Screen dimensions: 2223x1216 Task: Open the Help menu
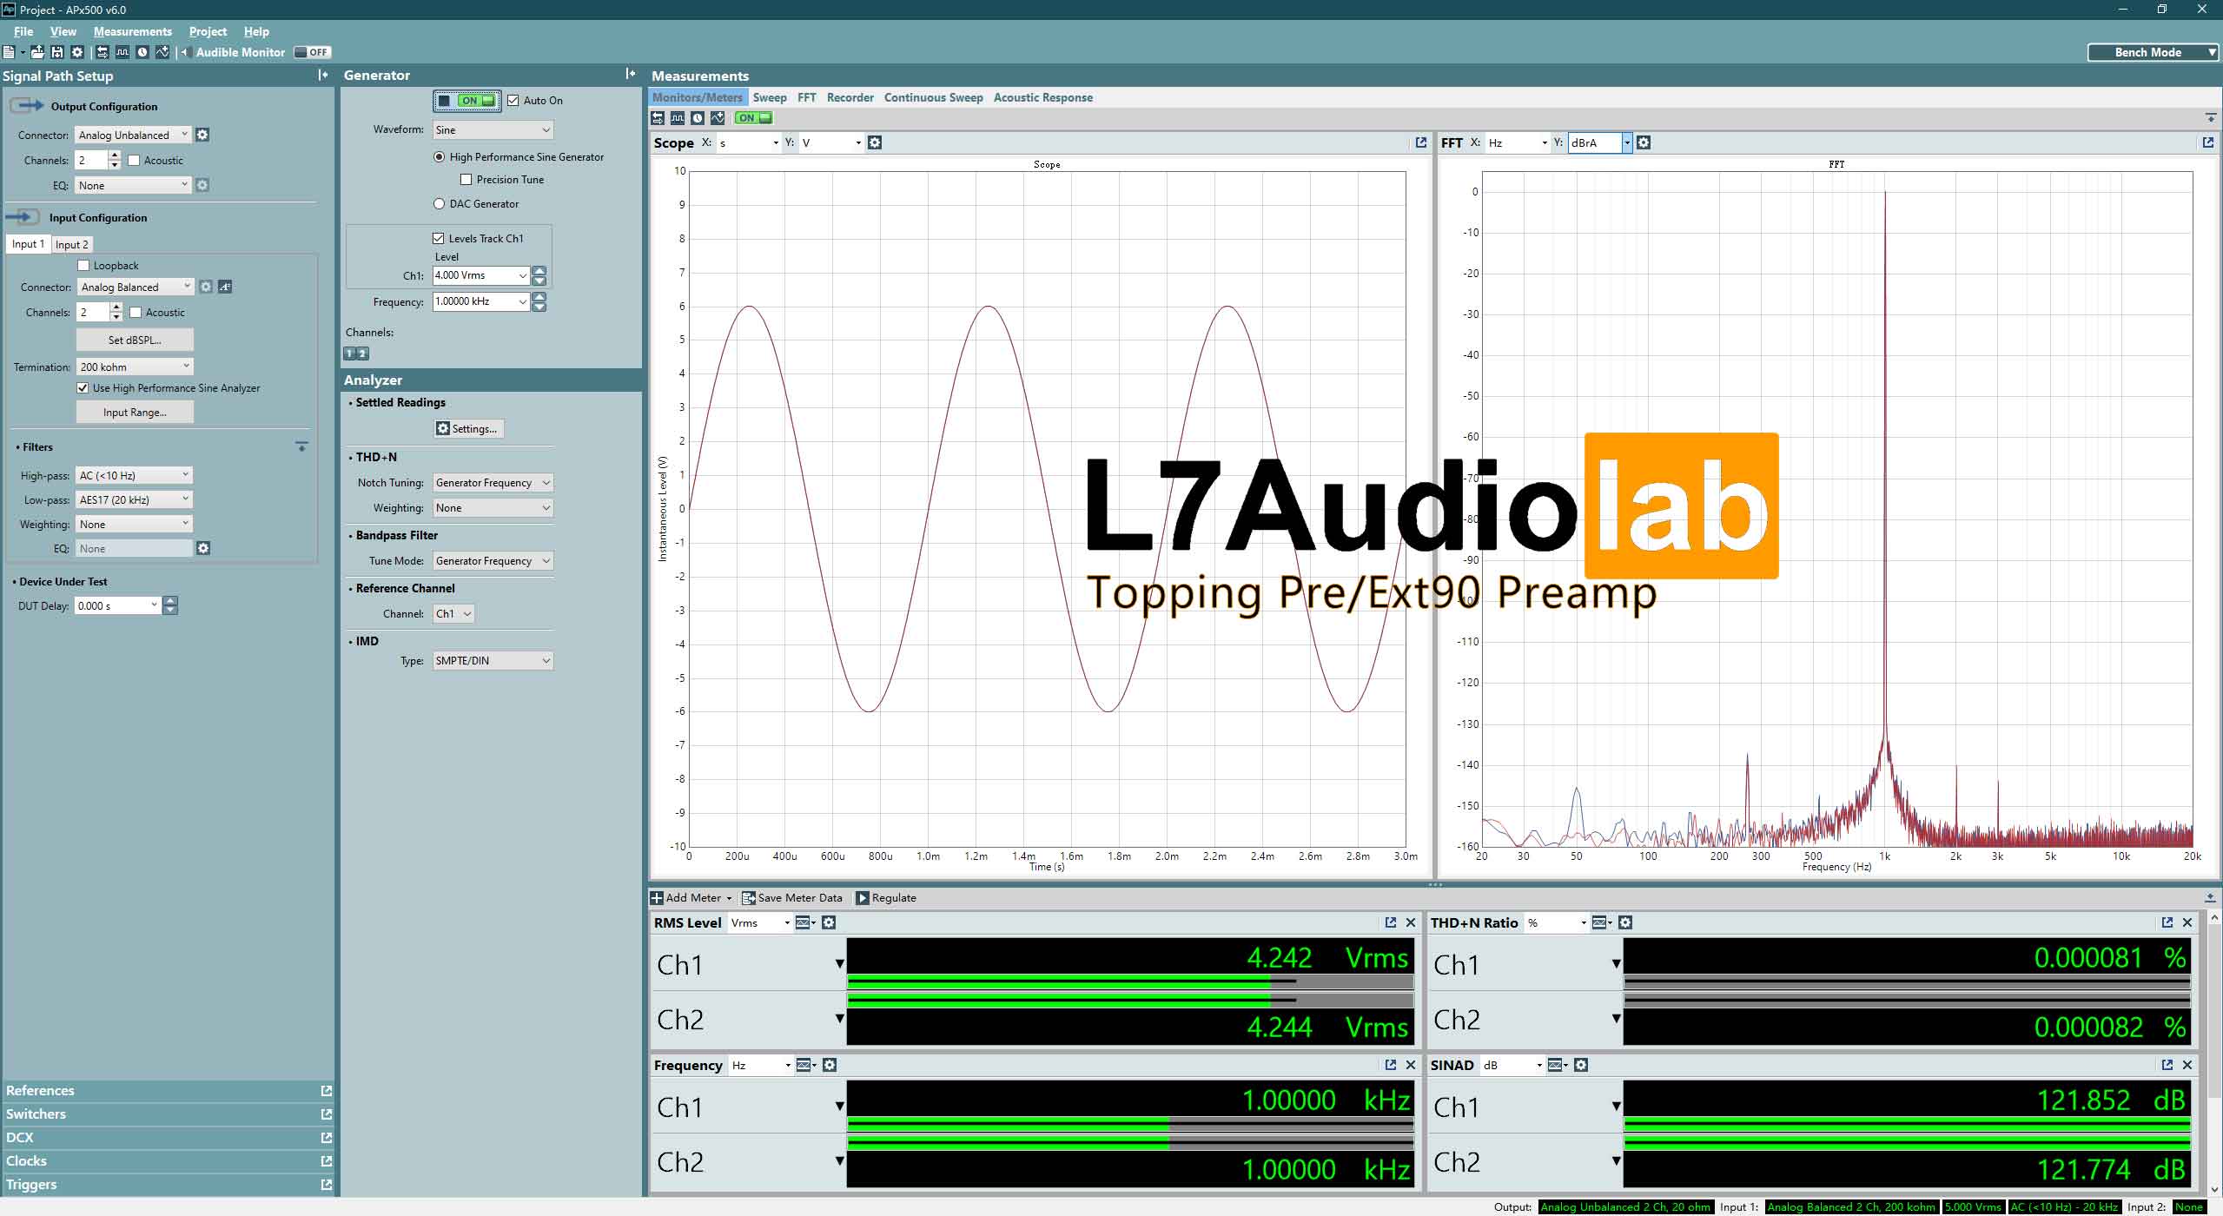coord(256,31)
